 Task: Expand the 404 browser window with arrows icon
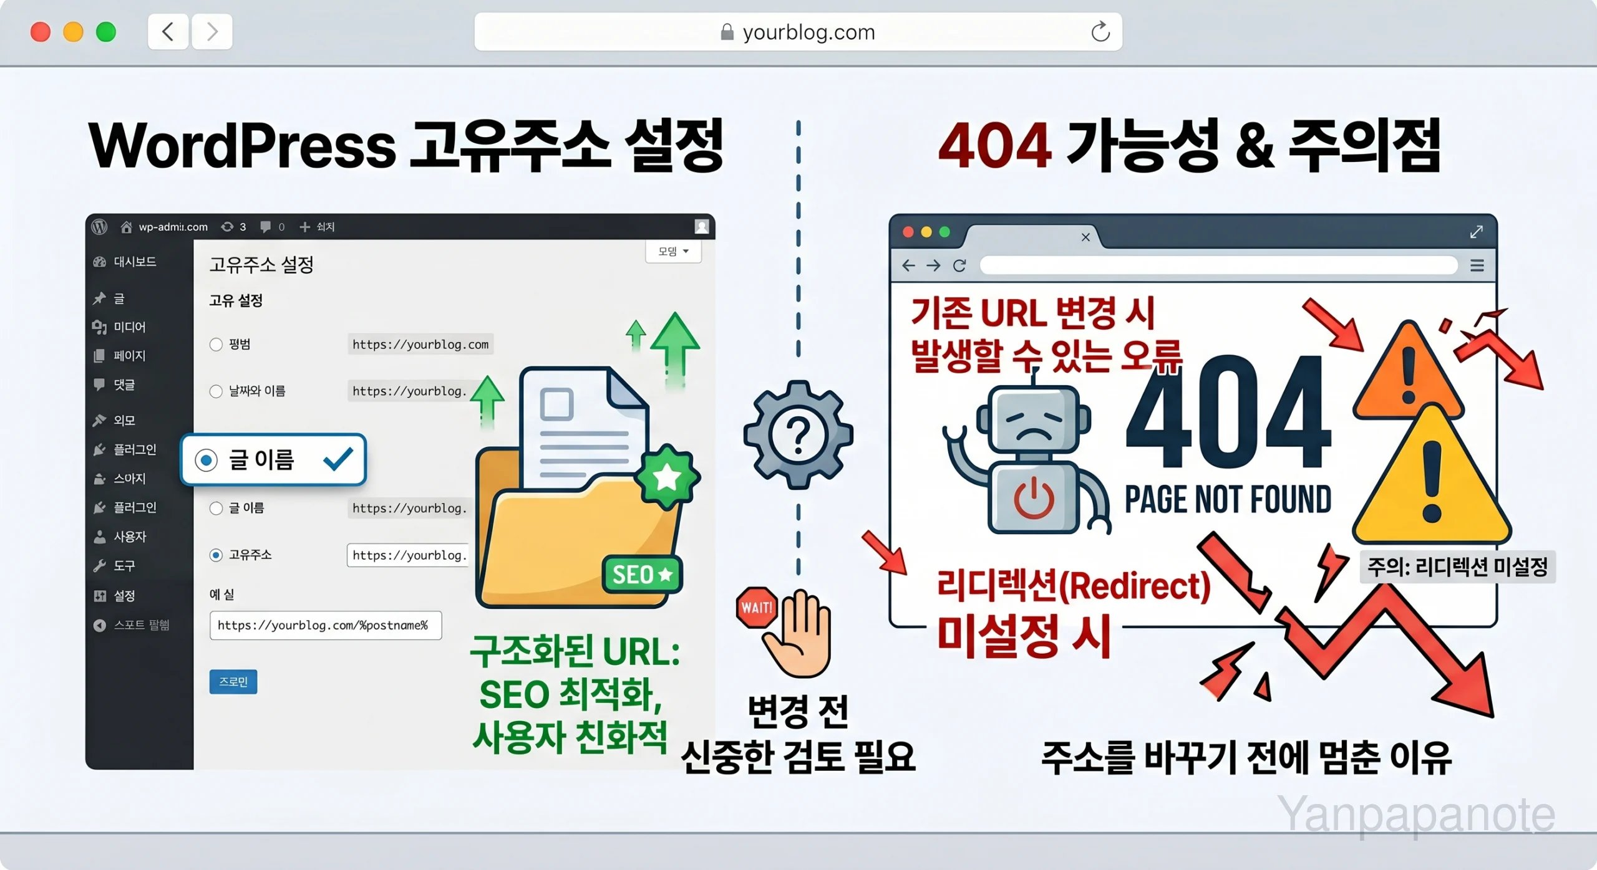(1476, 232)
